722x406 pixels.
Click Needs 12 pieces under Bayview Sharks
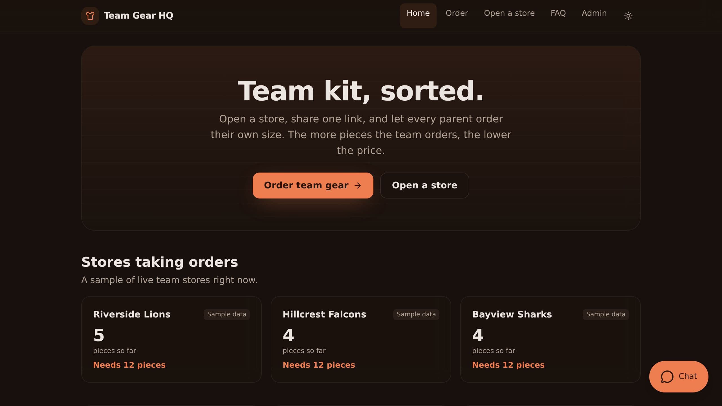click(x=508, y=365)
